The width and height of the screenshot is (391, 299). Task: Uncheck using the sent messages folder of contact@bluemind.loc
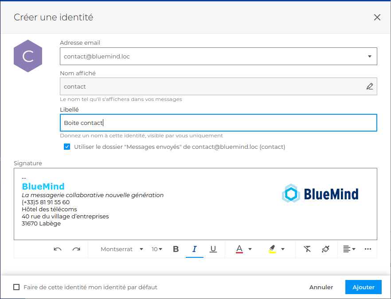click(66, 146)
